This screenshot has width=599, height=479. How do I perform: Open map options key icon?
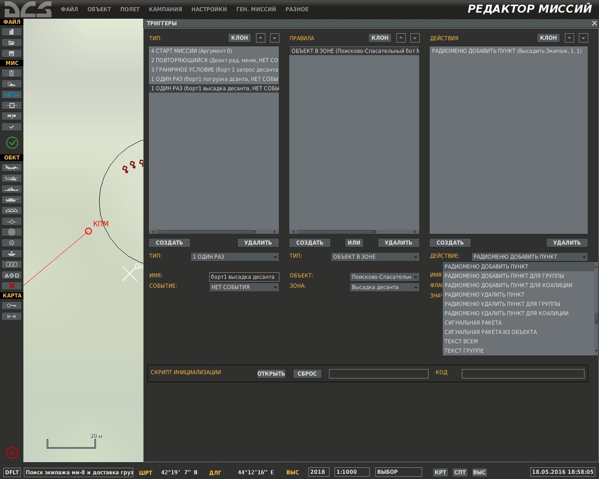tap(12, 305)
